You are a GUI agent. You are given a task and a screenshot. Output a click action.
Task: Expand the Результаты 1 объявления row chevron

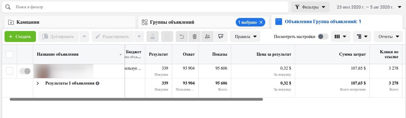tap(38, 83)
